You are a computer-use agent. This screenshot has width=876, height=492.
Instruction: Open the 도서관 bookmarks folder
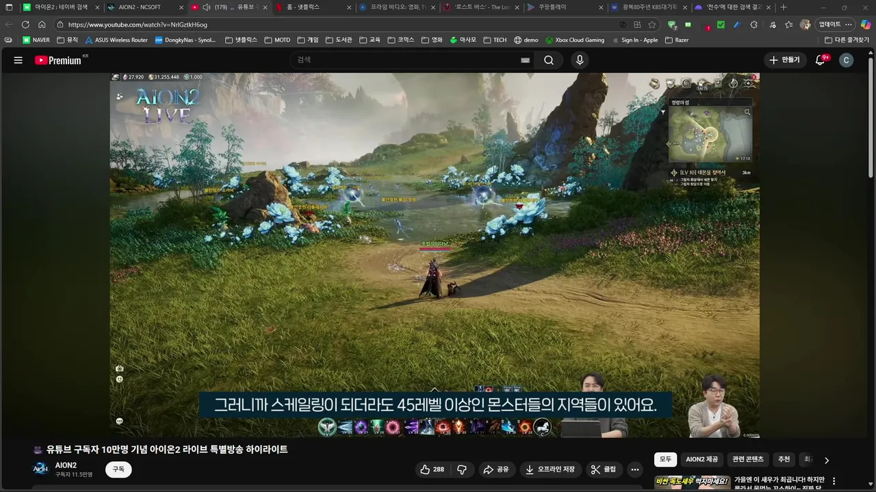pos(339,40)
